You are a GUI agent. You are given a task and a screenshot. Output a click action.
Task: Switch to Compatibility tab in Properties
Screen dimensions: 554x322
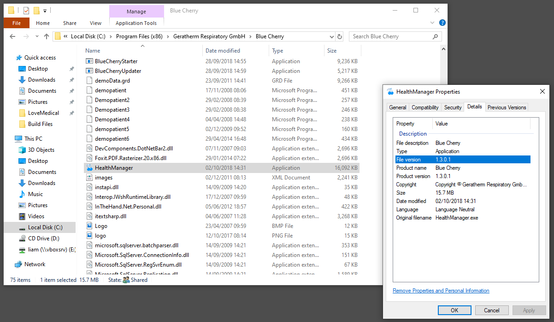[425, 107]
